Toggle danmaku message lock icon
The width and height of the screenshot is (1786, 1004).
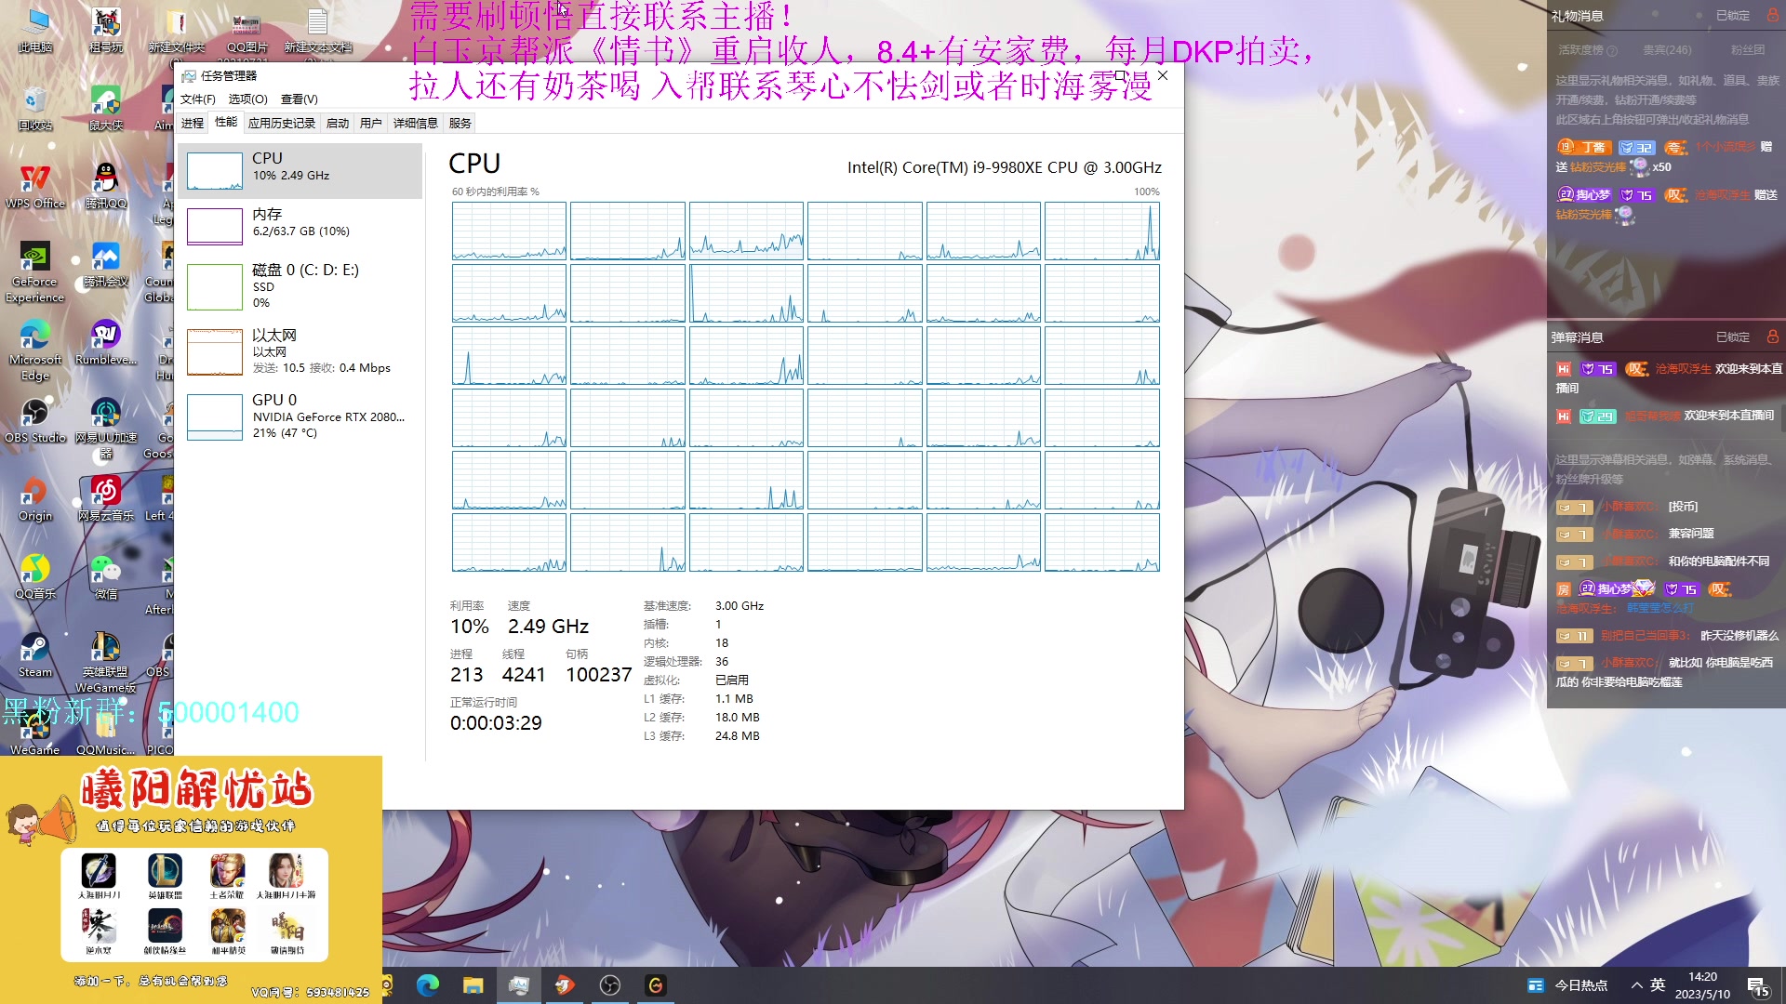click(x=1771, y=337)
